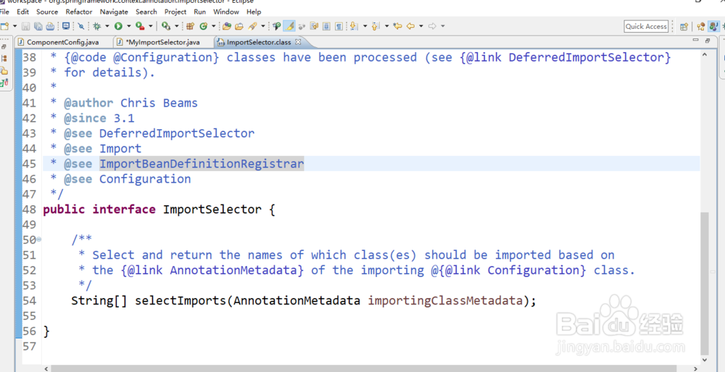Click the New Java Class icon
Screen dimensions: 725x372
[x=204, y=26]
